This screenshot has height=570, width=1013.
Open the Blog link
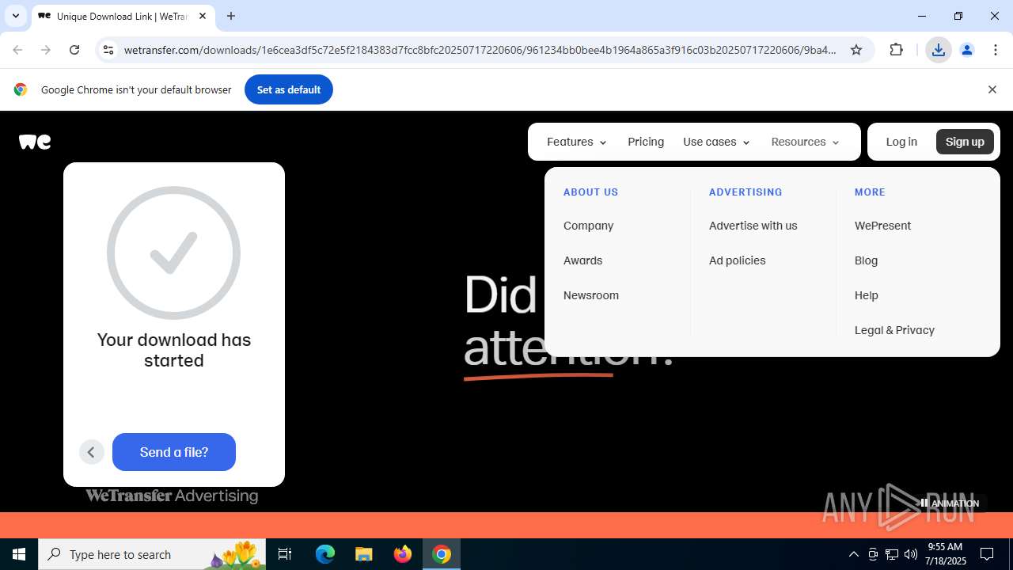point(866,260)
